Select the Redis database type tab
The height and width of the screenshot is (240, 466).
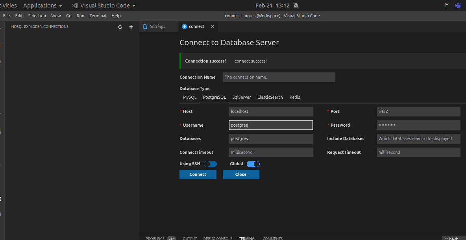pos(294,97)
